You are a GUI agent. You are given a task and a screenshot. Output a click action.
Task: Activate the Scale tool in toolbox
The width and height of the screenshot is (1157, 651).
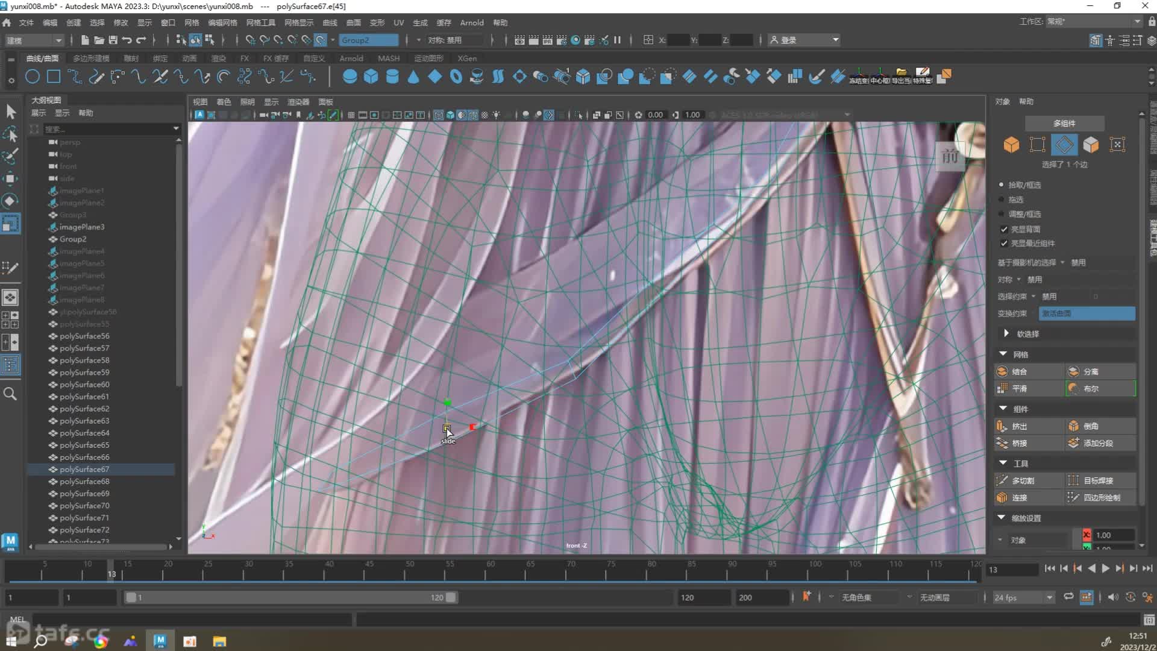11,224
